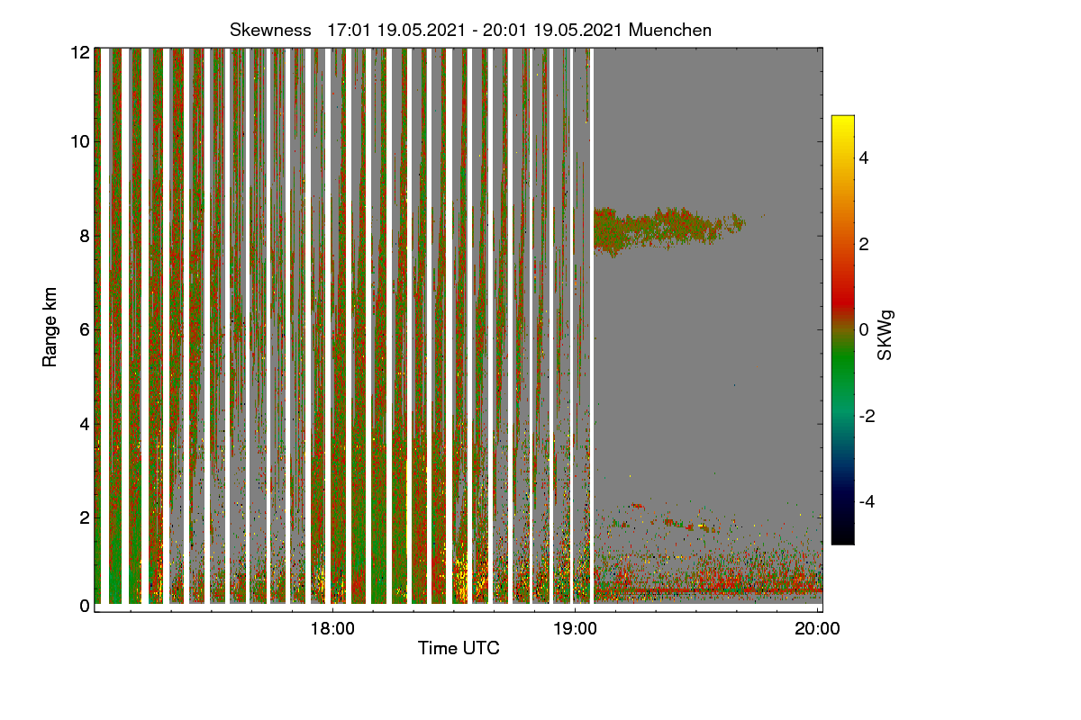Click the colorbar value label 4

864,157
